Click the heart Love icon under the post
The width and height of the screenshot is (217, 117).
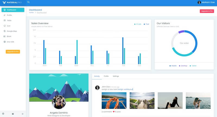114,112
